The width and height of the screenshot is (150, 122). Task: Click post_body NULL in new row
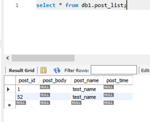coord(45,103)
